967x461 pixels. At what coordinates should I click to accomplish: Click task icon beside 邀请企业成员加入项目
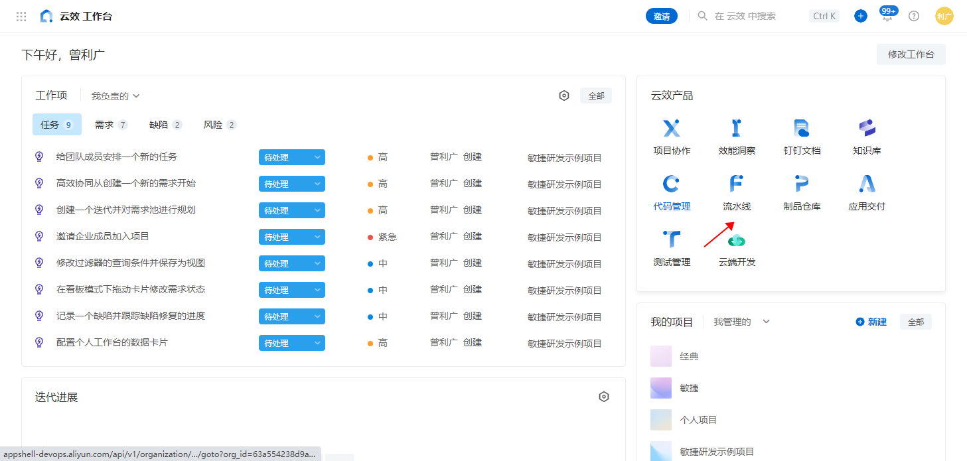pos(39,236)
